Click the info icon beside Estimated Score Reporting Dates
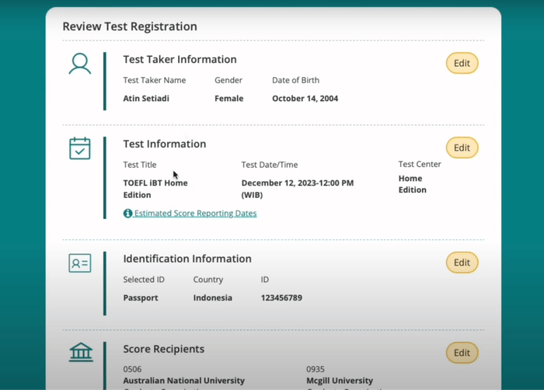 [127, 213]
